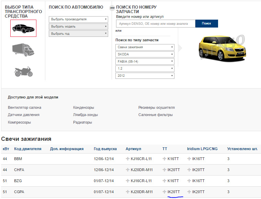The image size is (261, 199).
Task: Open the 1.2 engine dropdown
Action: click(x=145, y=69)
